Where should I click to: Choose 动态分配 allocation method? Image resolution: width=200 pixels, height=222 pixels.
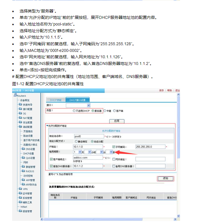tap(92, 141)
